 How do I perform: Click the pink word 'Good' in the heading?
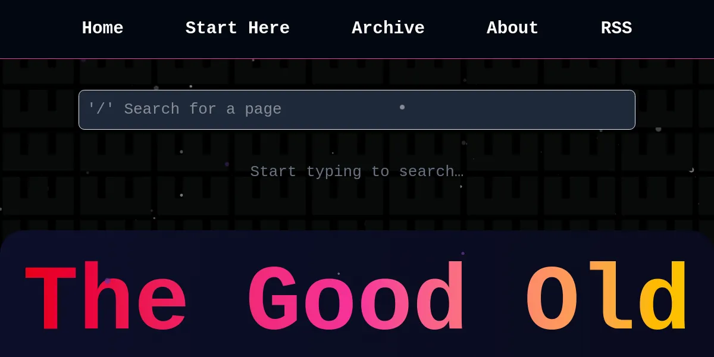coord(356,297)
